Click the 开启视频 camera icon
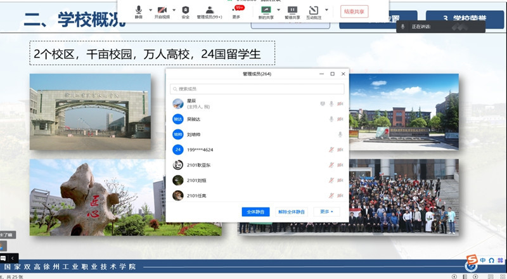 pos(162,10)
